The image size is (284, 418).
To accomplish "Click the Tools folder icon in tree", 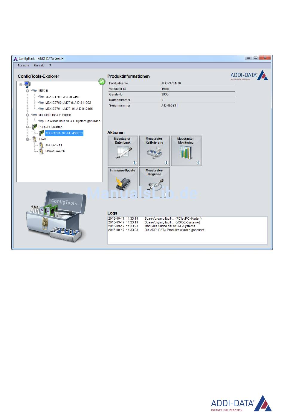I will (34, 139).
